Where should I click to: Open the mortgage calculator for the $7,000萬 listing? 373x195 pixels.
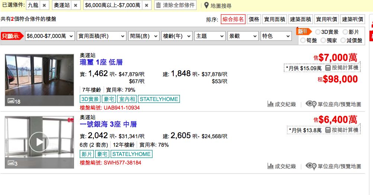click(x=342, y=68)
